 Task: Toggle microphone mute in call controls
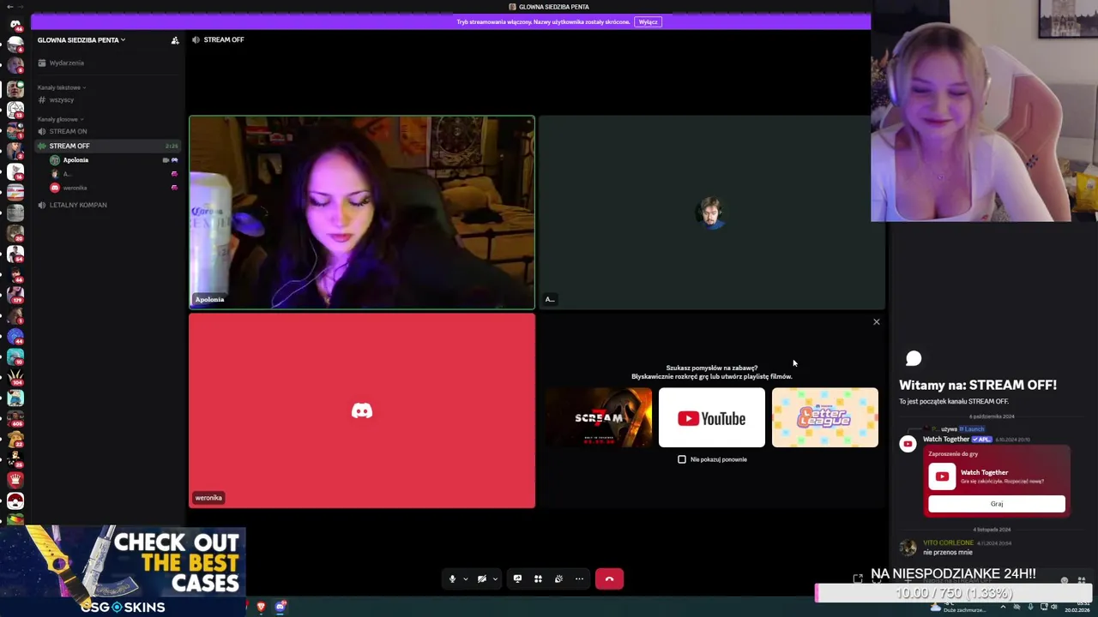click(452, 579)
